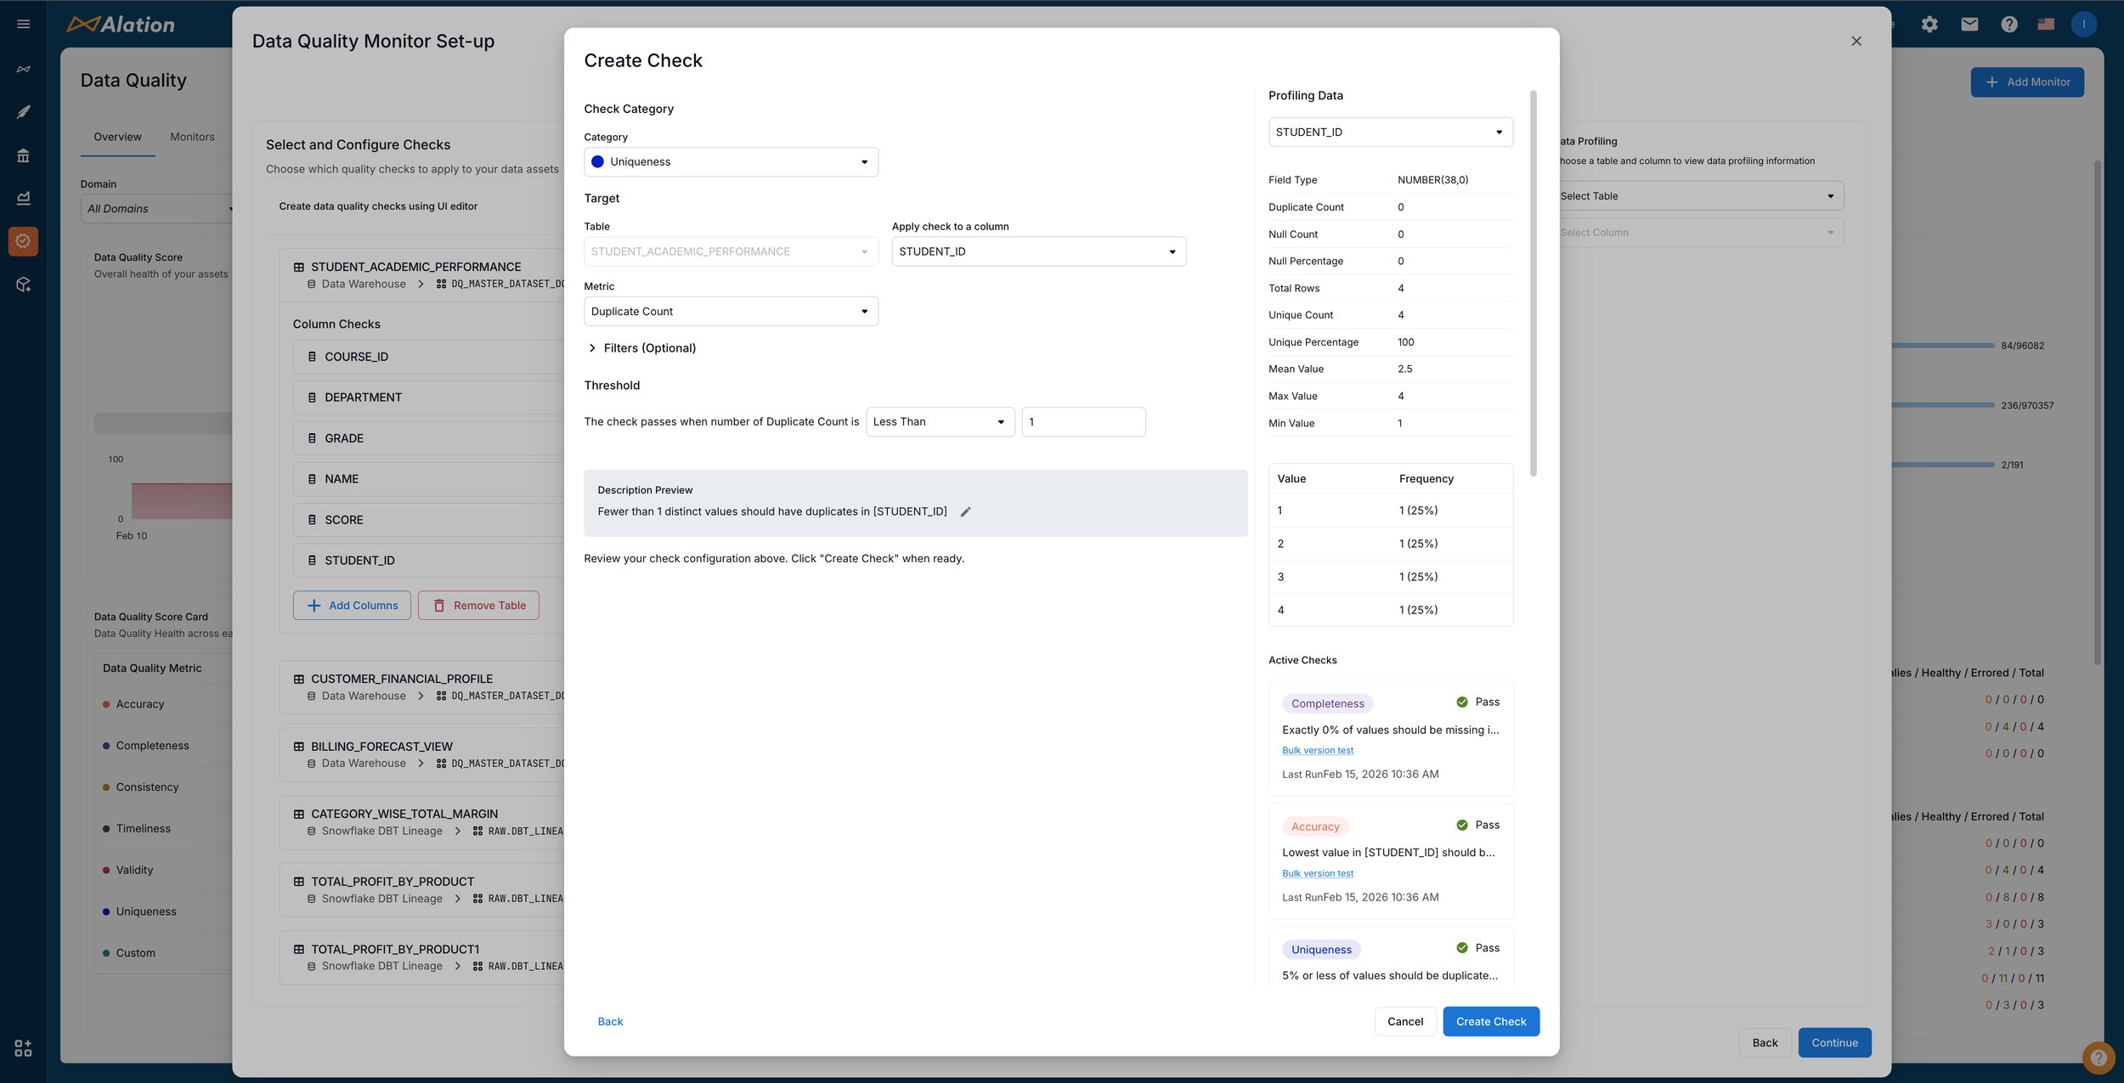2124x1083 pixels.
Task: Click the bank building icon in left sidebar
Action: pos(23,155)
